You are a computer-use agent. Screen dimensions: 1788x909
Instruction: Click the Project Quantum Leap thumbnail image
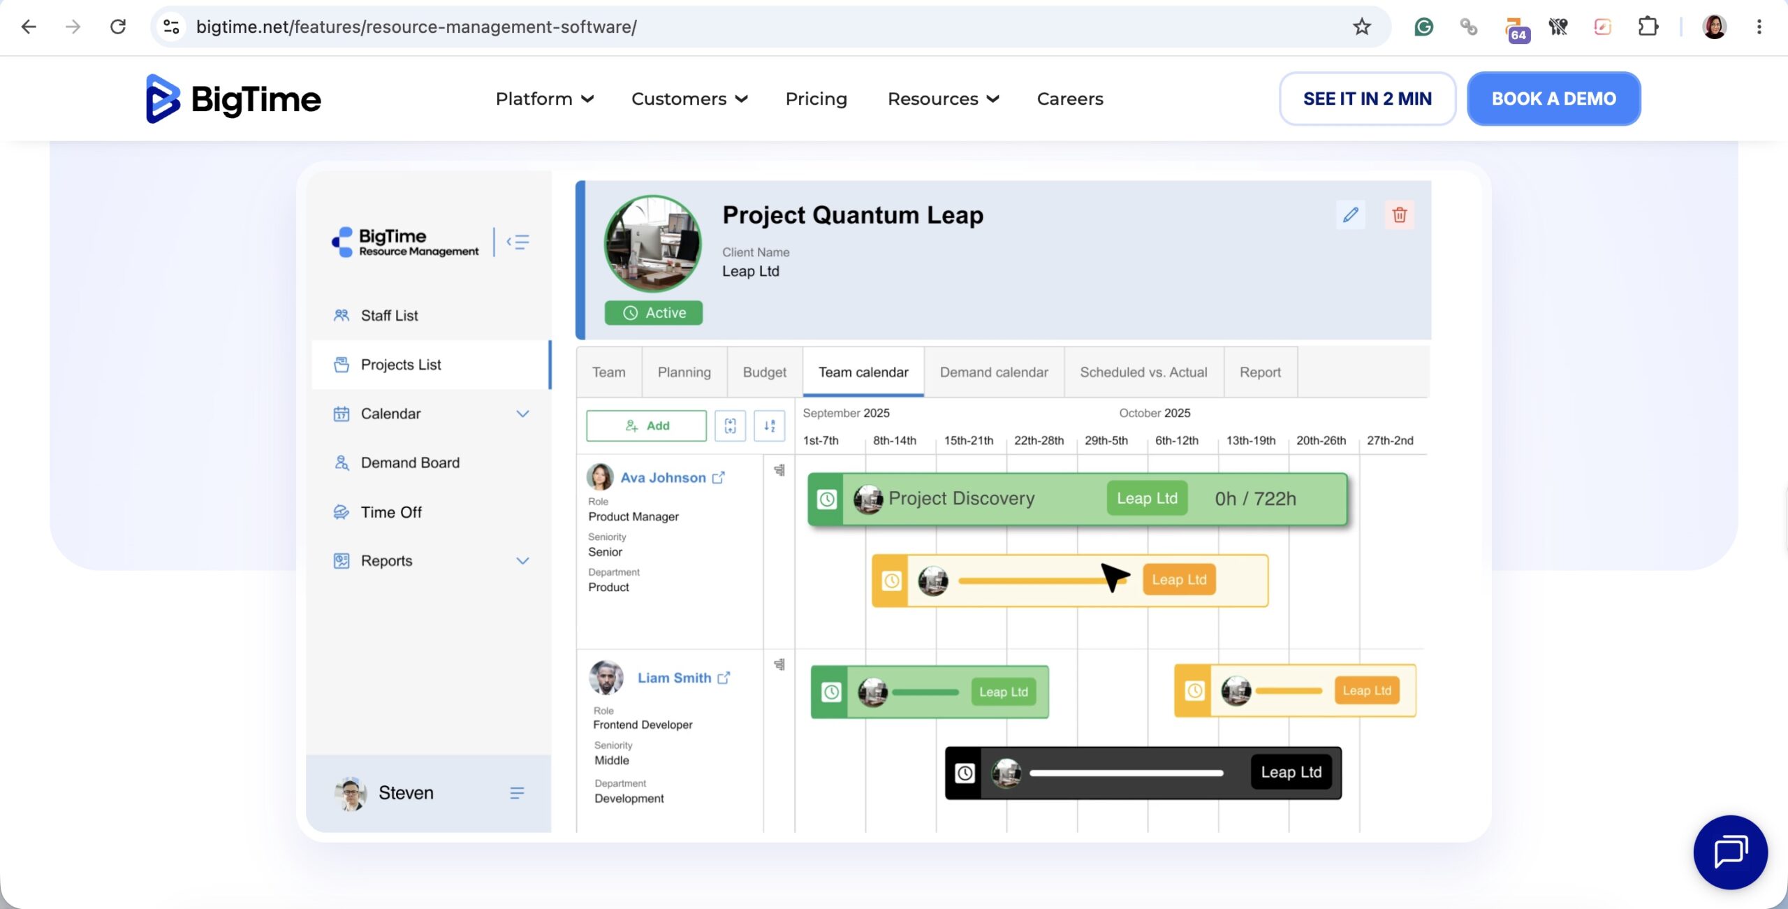coord(652,243)
